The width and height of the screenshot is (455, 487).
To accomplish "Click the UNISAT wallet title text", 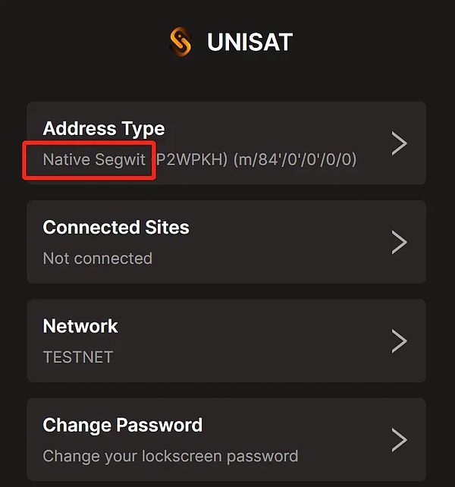I will (249, 42).
